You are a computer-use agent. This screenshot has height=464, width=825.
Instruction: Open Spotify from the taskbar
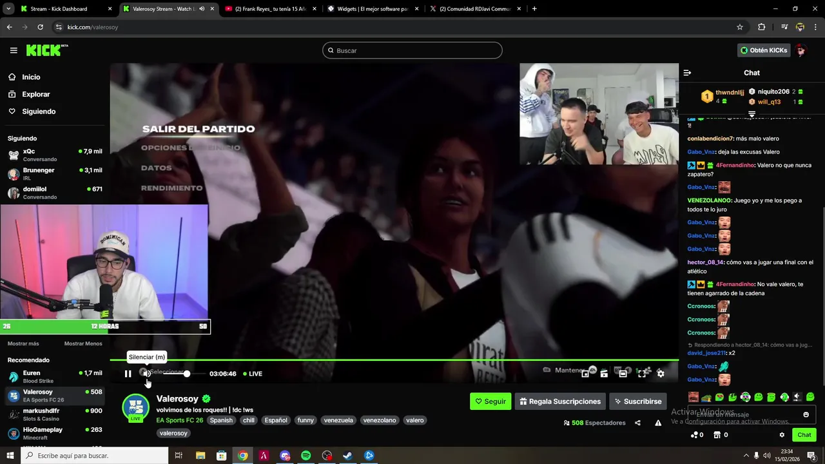tap(306, 456)
